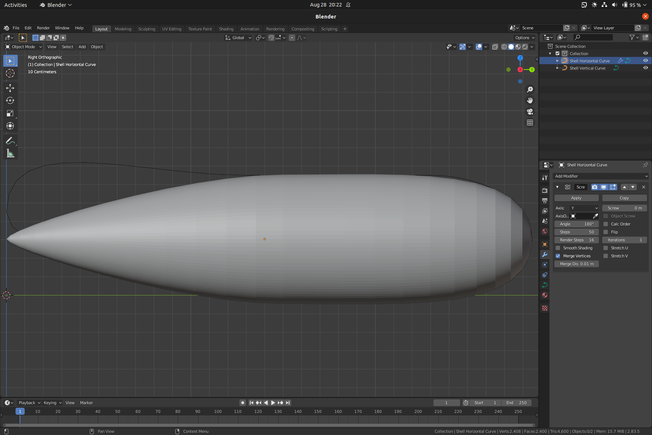Toggle Screw modifier viewport display
Screen dimensions: 652x435
pos(604,187)
